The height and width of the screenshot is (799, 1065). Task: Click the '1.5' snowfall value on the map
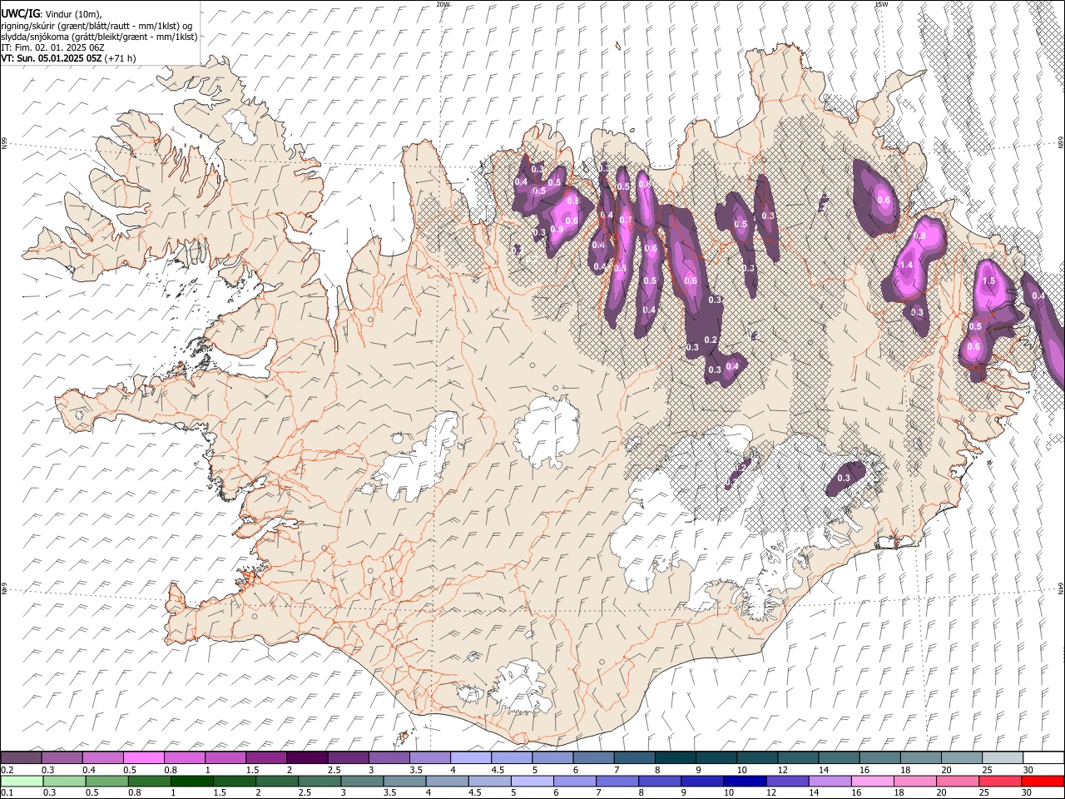988,281
